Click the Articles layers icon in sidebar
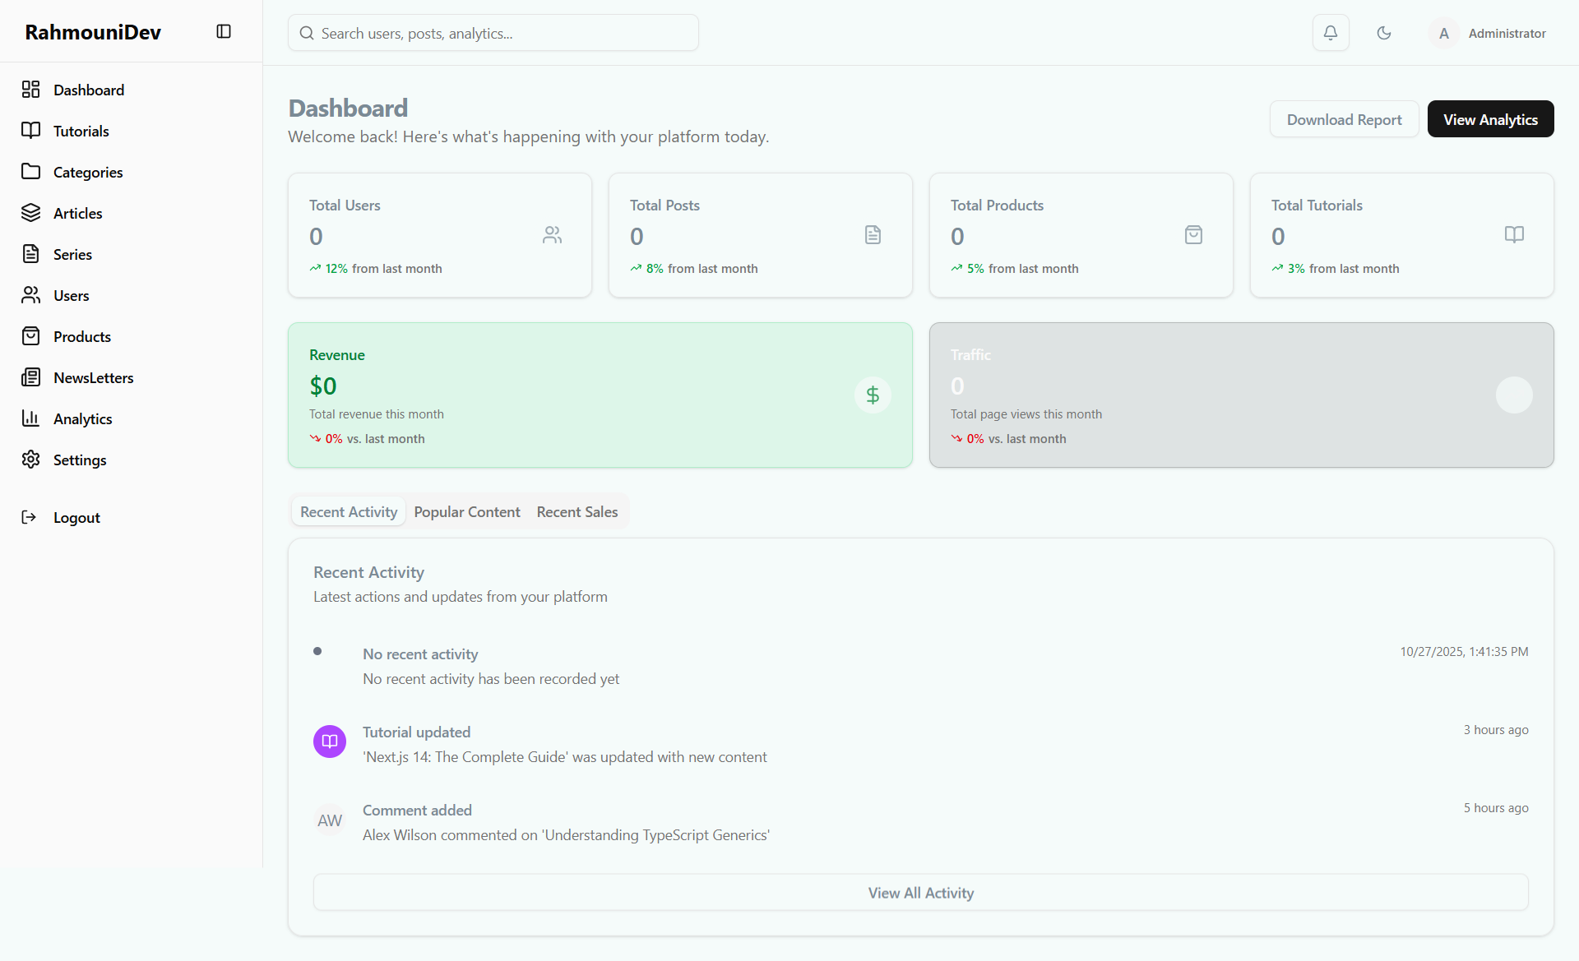 tap(30, 213)
